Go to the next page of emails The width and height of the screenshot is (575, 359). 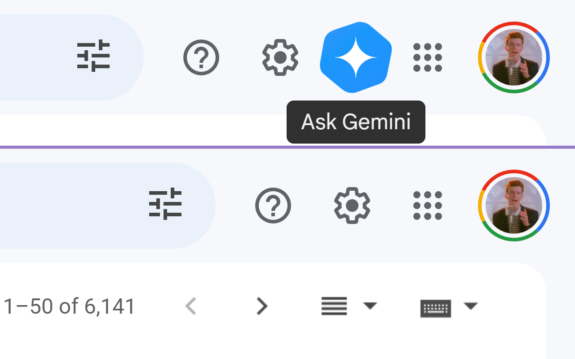pos(262,306)
